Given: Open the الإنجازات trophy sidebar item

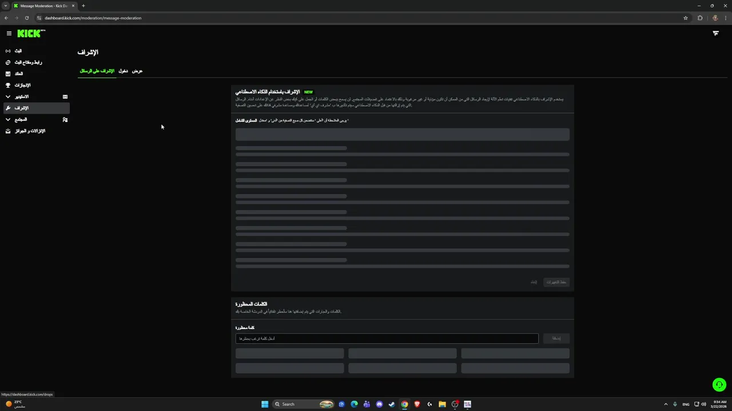Looking at the screenshot, I should [36, 85].
